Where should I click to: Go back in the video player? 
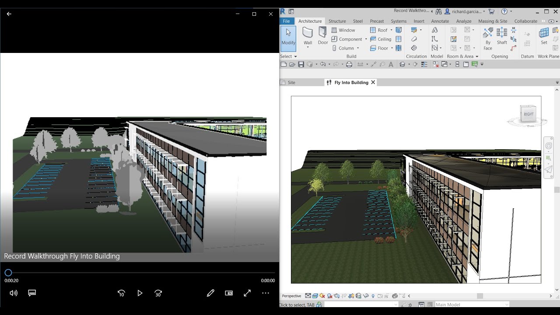pos(9,14)
